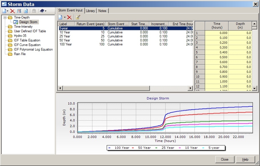
Task: Click the paste clipboard icon
Action: [34, 11]
